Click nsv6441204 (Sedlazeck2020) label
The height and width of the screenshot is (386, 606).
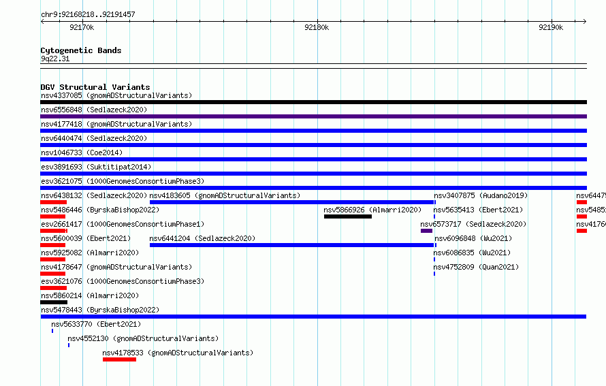tap(202, 238)
